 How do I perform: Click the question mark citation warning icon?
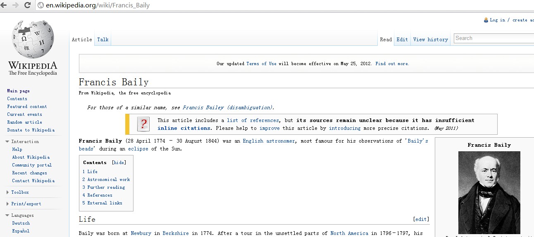(143, 124)
